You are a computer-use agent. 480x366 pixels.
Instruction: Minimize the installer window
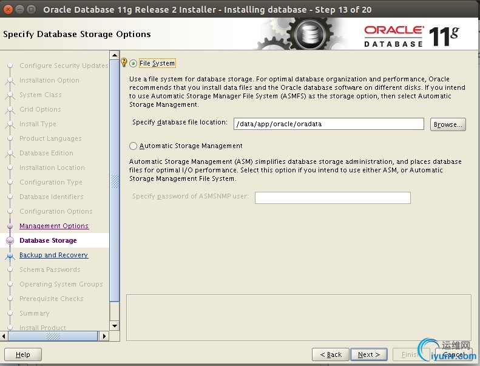(19, 10)
